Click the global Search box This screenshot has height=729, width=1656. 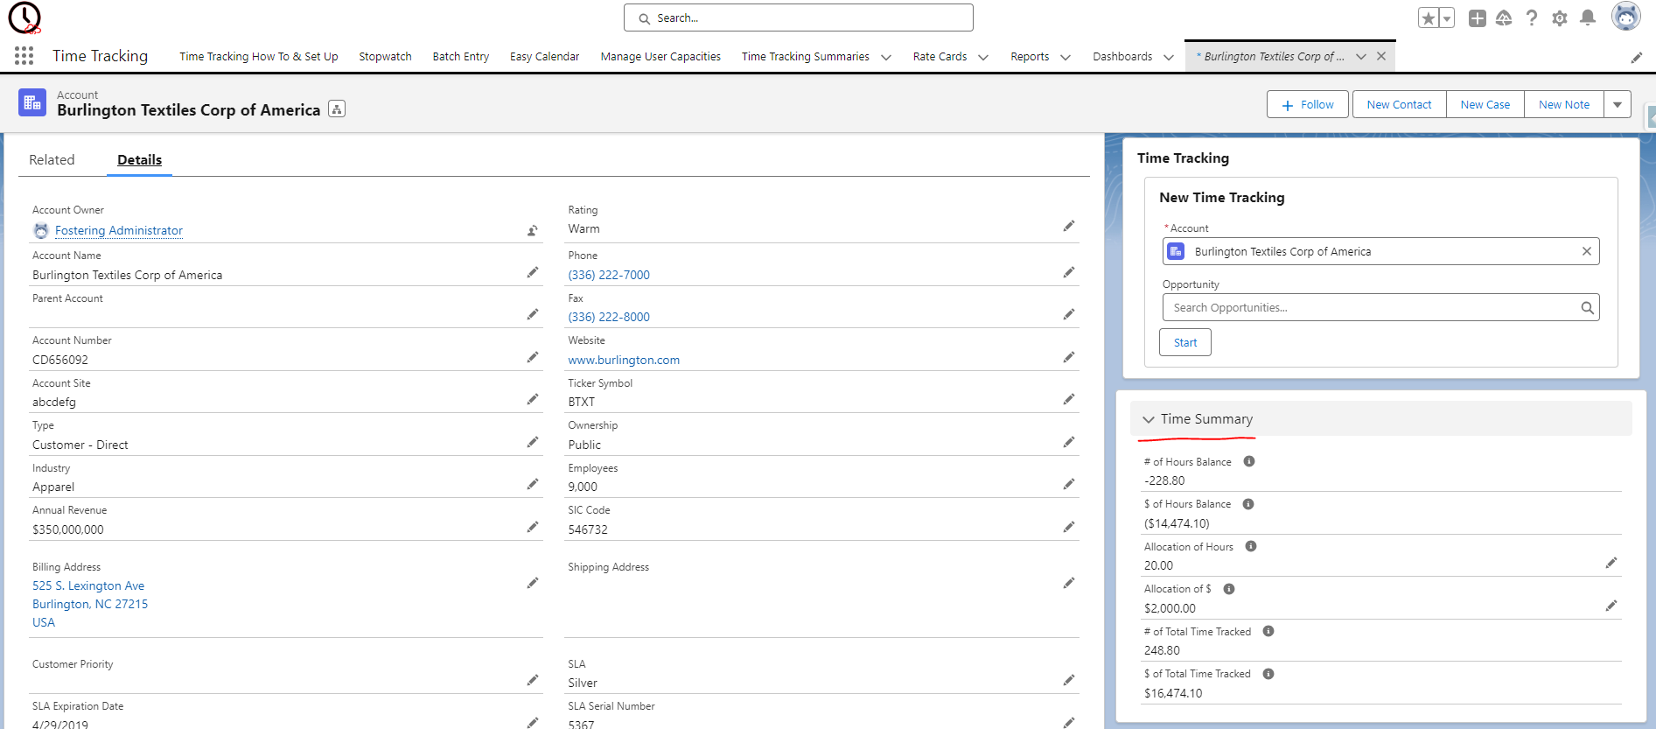(798, 18)
